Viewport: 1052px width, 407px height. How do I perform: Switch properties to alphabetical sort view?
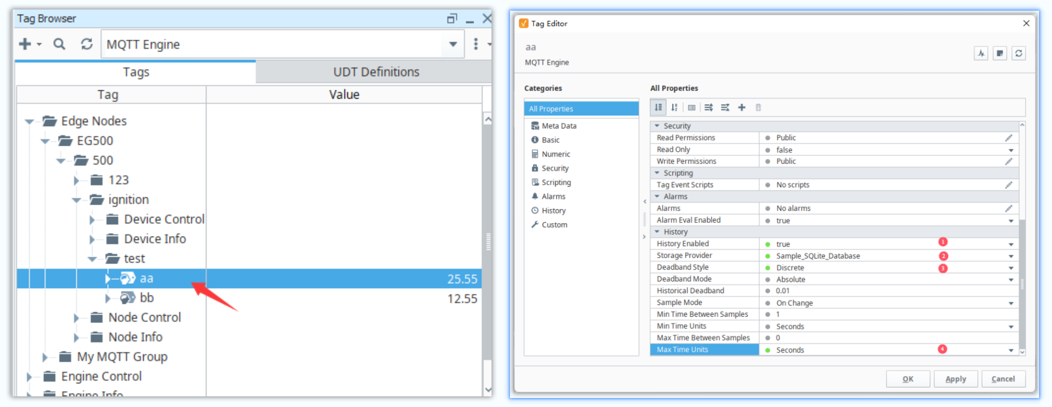point(674,107)
